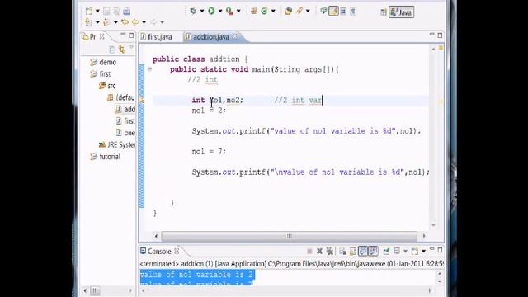
Task: Click the Next Annotation icon
Action: click(x=88, y=22)
